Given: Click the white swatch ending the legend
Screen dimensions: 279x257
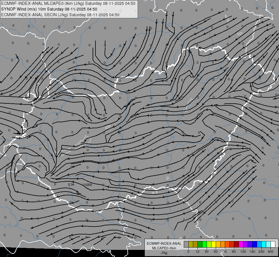Looking at the screenshot, I should (x=273, y=244).
